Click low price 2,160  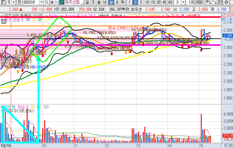click(222, 9)
